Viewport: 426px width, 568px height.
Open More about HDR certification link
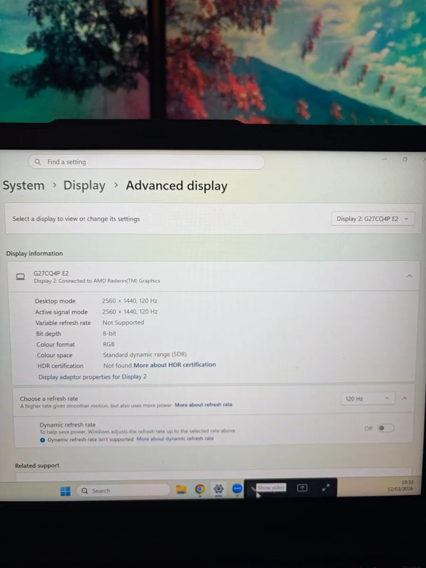click(174, 364)
